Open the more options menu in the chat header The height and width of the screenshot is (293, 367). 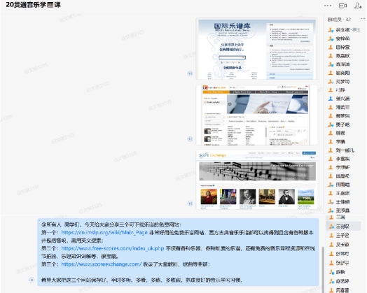coord(328,6)
